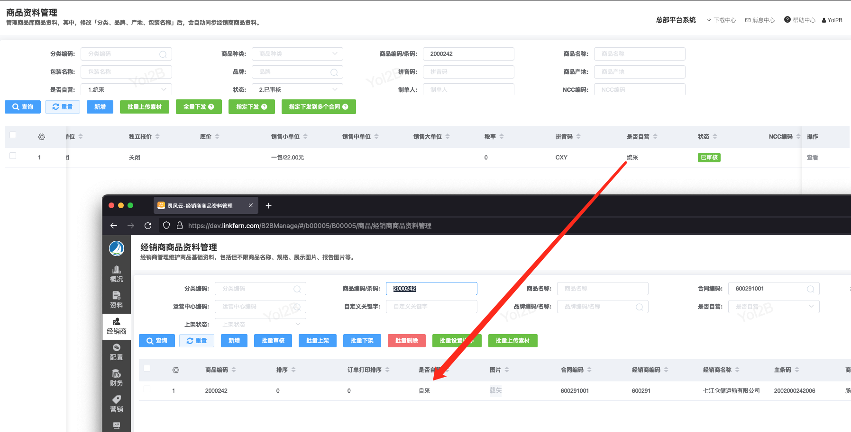Click red 批量删除 button
Viewport: 851px width, 432px height.
tap(407, 341)
